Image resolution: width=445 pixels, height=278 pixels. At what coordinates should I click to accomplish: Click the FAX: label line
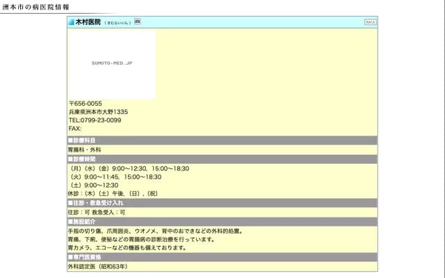coord(75,129)
